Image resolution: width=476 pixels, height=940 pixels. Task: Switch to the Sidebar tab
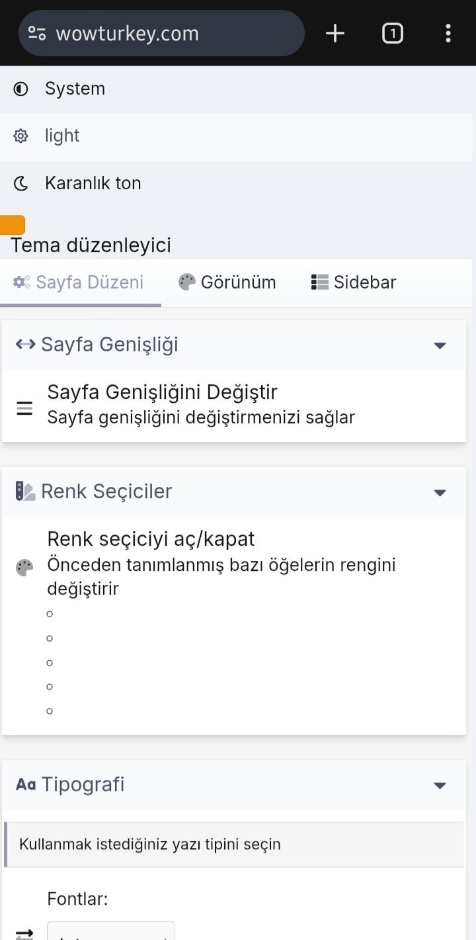(x=354, y=282)
